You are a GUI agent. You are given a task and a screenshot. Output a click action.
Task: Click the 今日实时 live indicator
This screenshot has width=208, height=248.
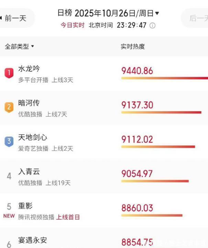(x=73, y=26)
